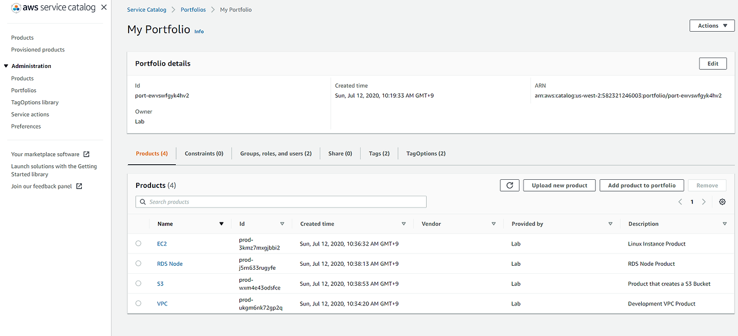
Task: Click 'Product that creates a S3 Bucket' description
Action: pos(669,284)
